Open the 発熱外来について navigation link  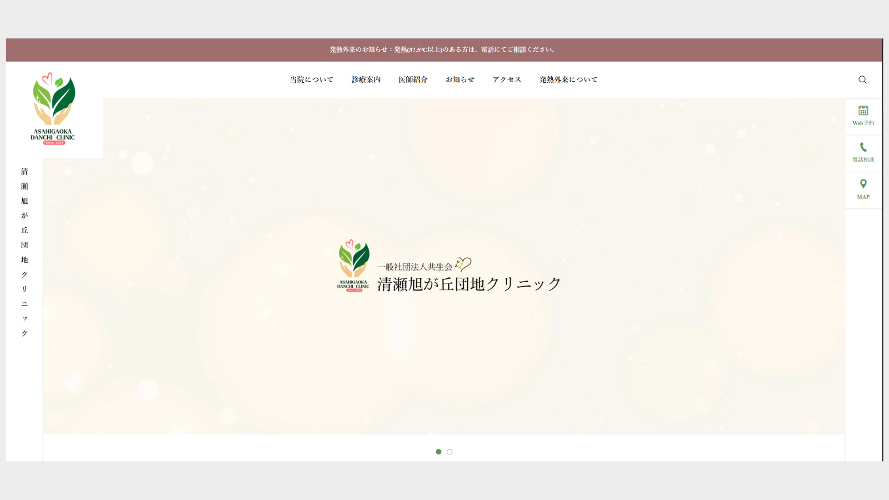pos(567,79)
